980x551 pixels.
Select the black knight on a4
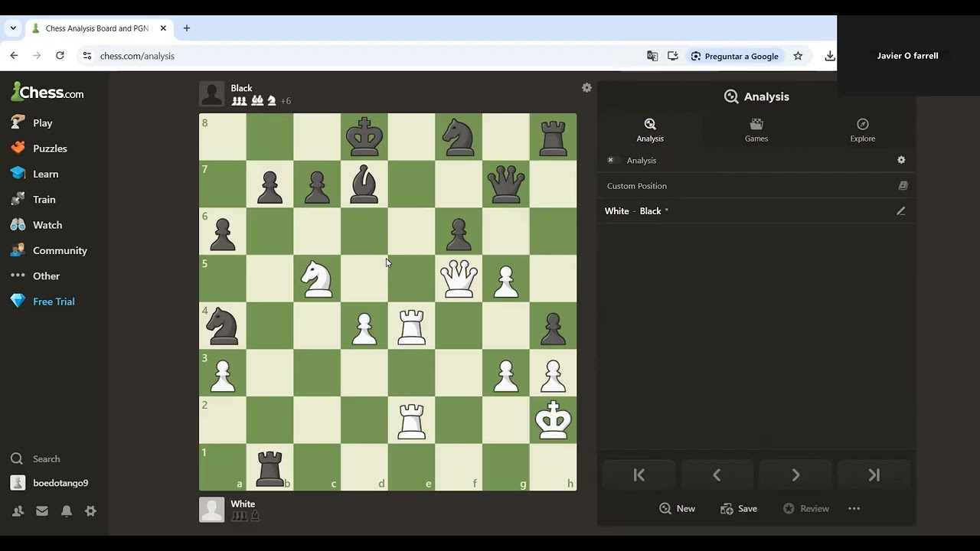(223, 326)
